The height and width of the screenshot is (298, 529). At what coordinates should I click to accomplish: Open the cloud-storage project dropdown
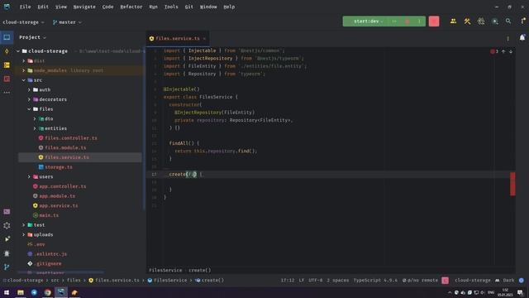click(x=23, y=22)
